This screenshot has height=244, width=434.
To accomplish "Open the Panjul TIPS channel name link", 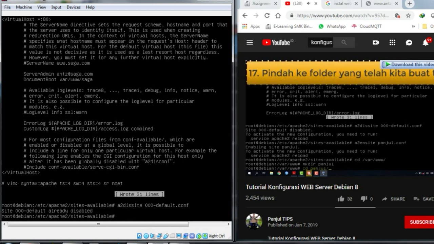I will click(x=280, y=219).
